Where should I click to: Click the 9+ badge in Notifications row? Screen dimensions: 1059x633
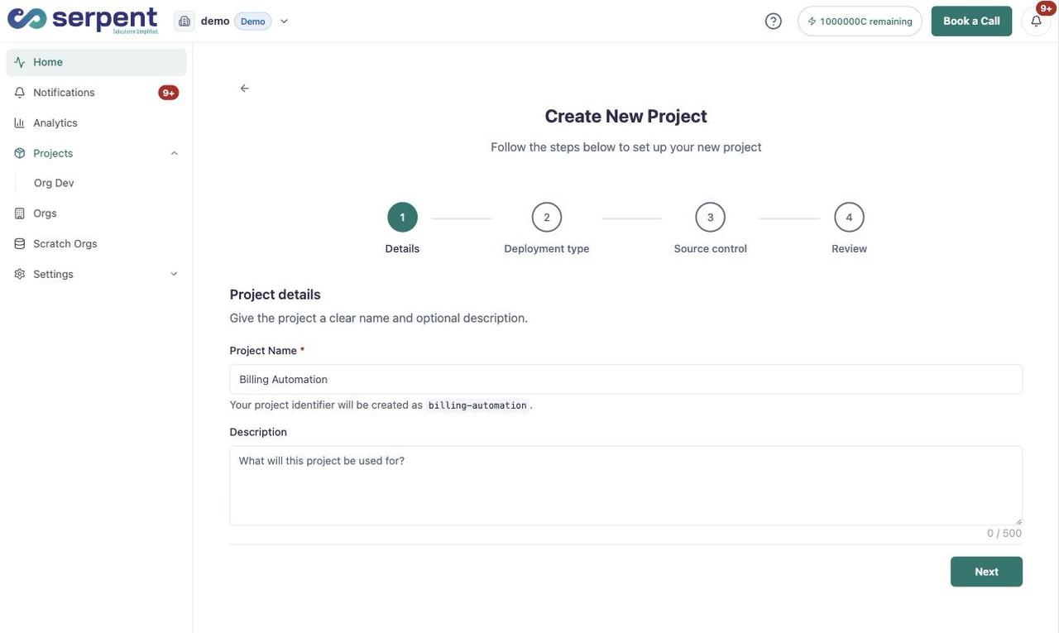pyautogui.click(x=169, y=93)
